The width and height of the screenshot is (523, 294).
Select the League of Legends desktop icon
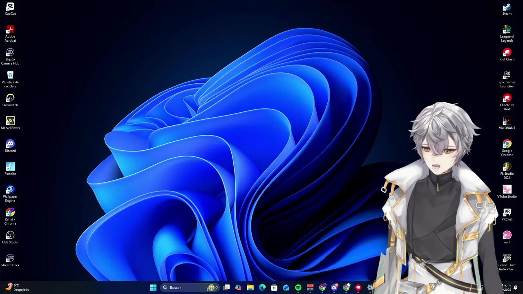pyautogui.click(x=507, y=34)
